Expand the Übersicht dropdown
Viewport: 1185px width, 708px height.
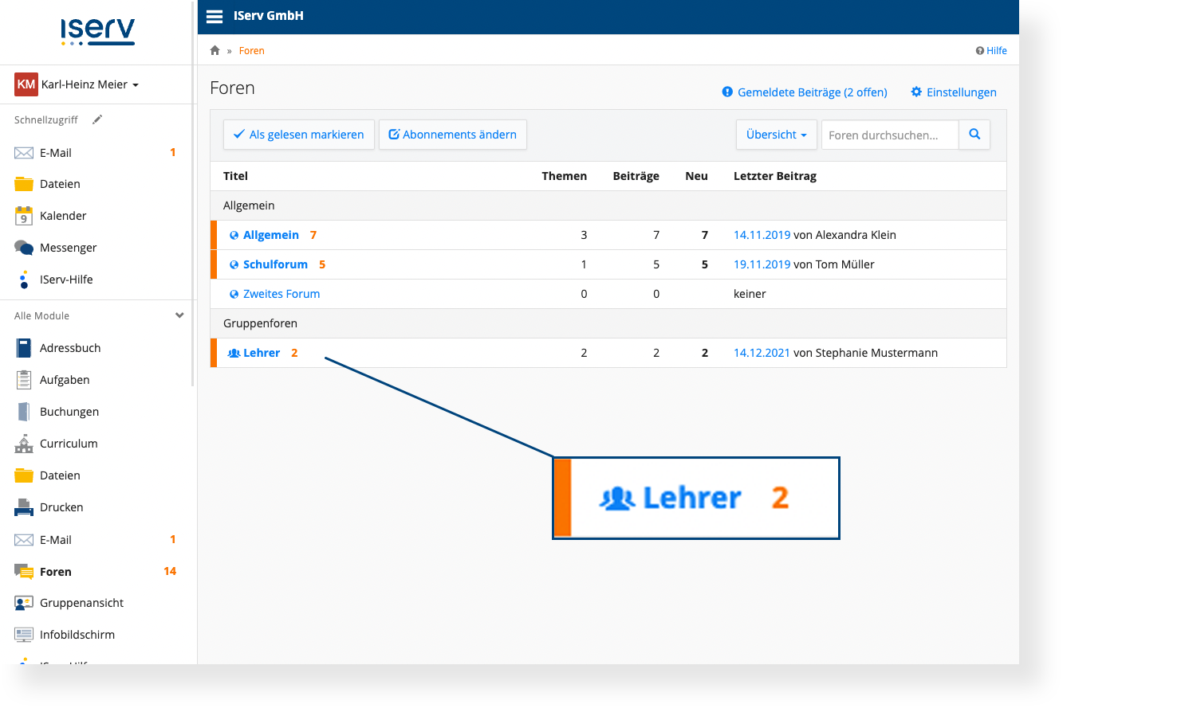[x=776, y=135]
